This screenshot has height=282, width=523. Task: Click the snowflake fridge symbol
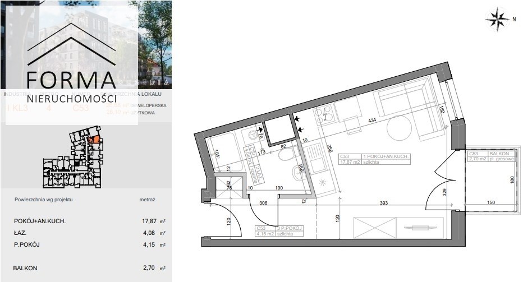(323, 183)
